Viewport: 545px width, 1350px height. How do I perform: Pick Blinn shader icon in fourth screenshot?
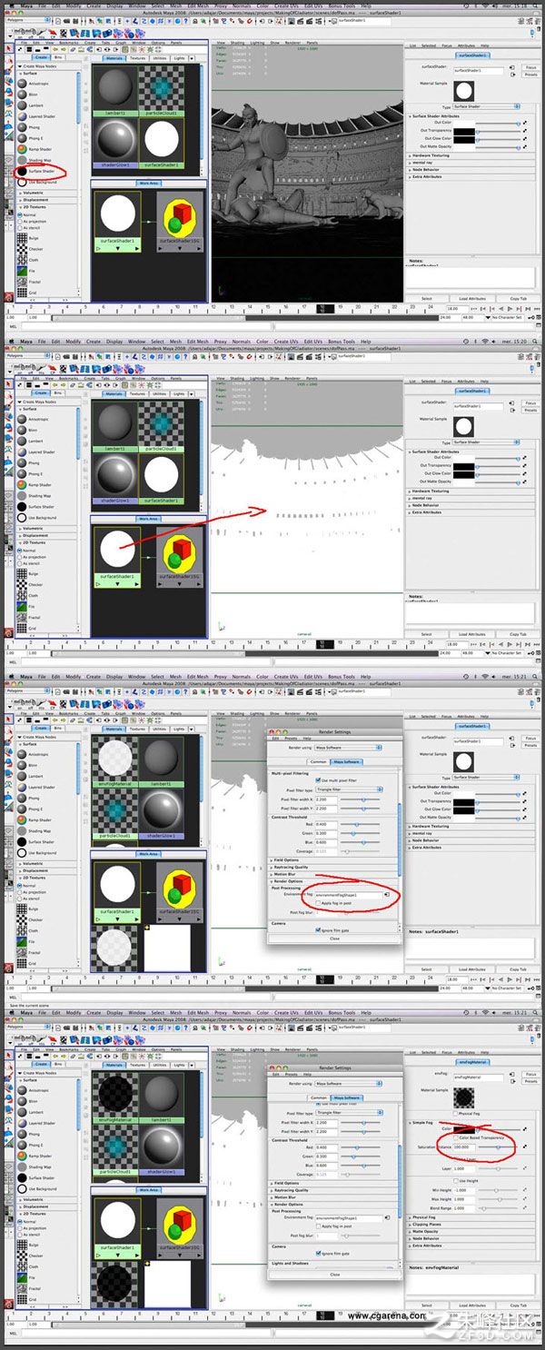(x=22, y=1101)
